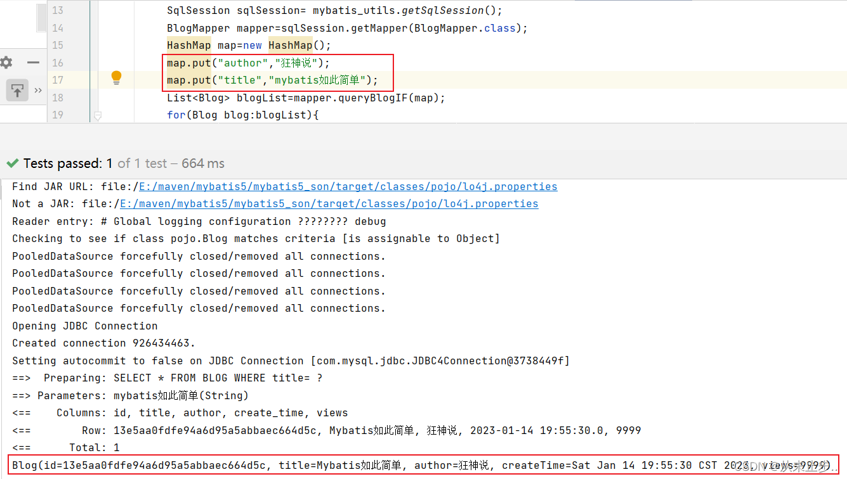The width and height of the screenshot is (847, 479).
Task: Click the highlighted HashMap type on line 15
Action: [189, 45]
